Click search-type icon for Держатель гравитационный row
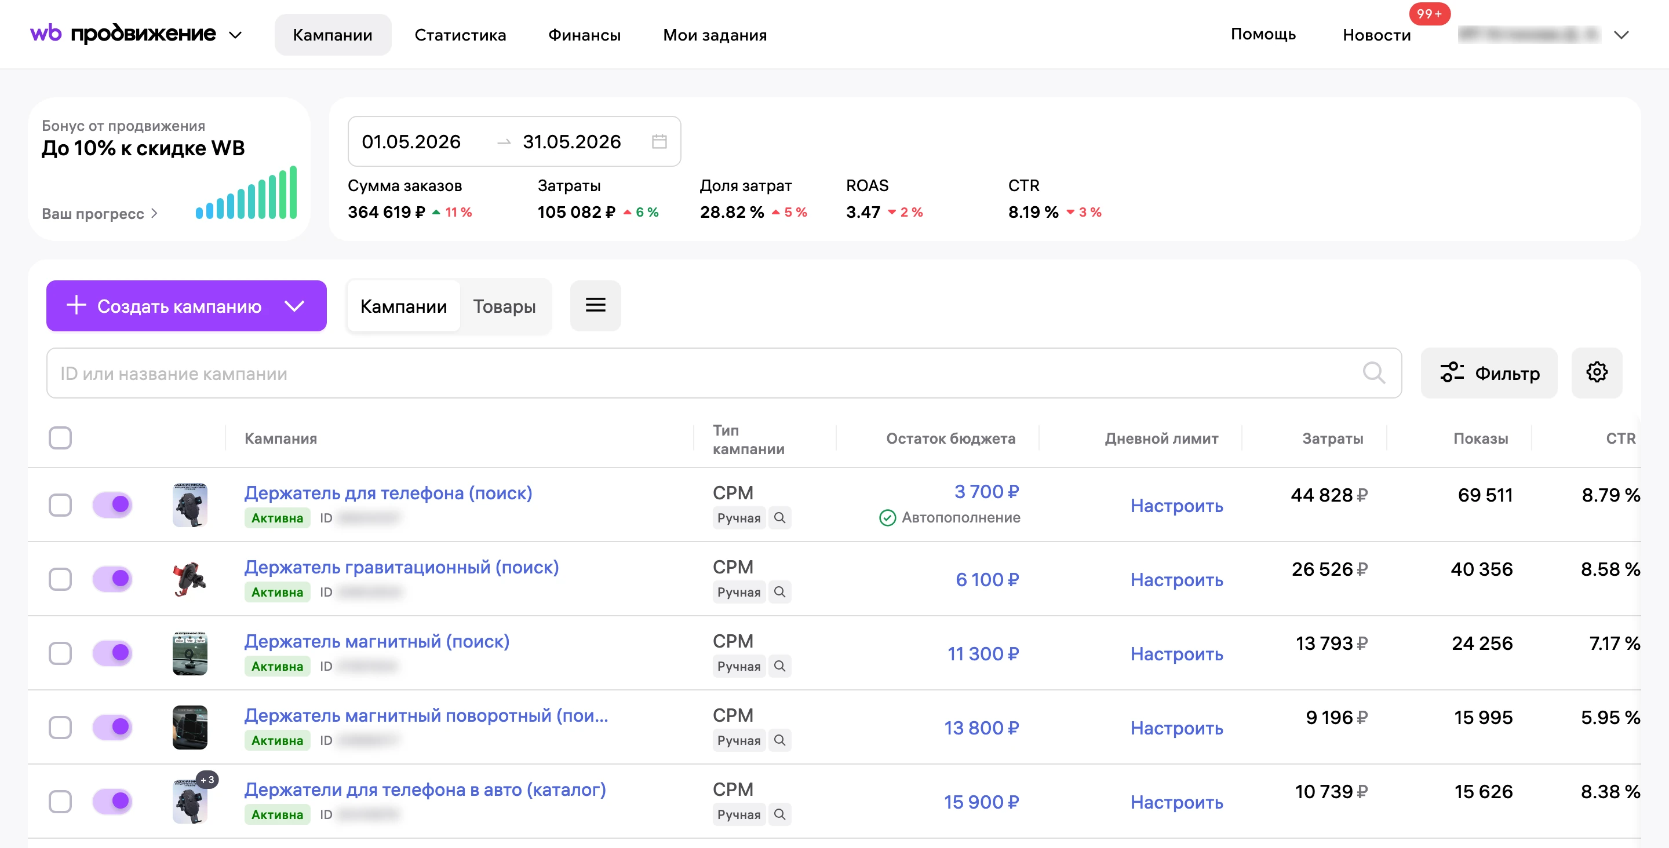 (779, 591)
